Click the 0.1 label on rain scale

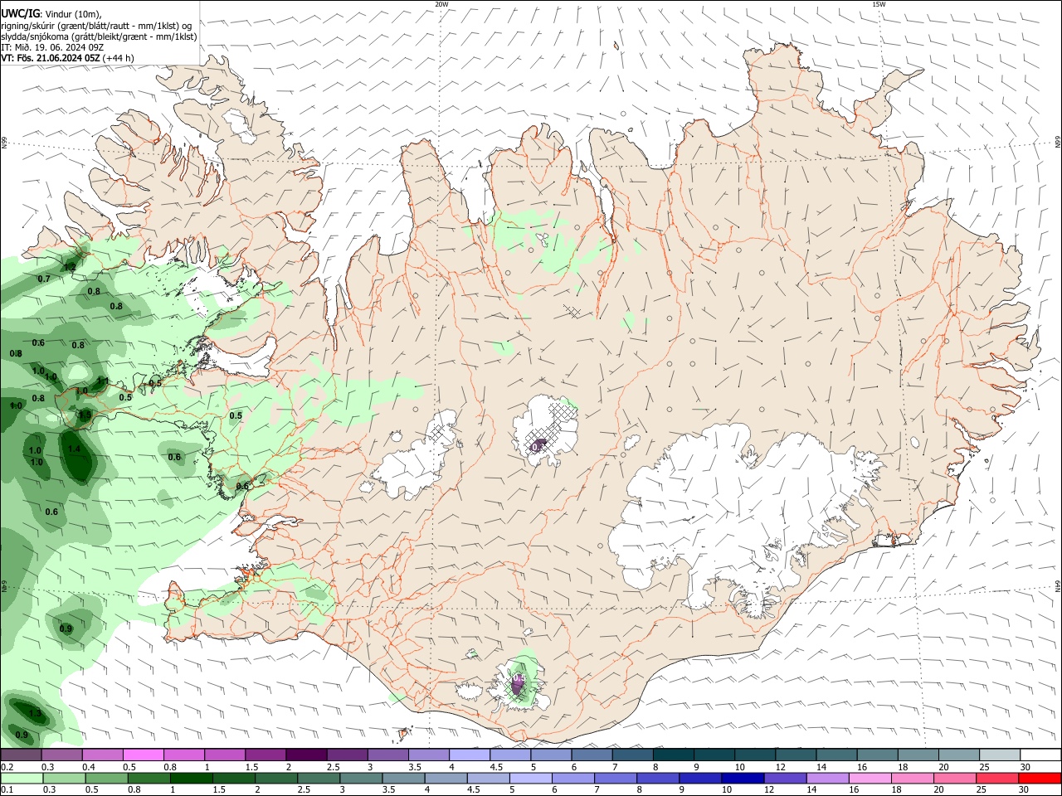click(x=7, y=790)
